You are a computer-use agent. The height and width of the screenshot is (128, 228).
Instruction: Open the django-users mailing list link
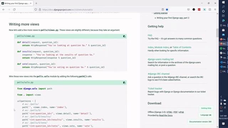pos(161,59)
